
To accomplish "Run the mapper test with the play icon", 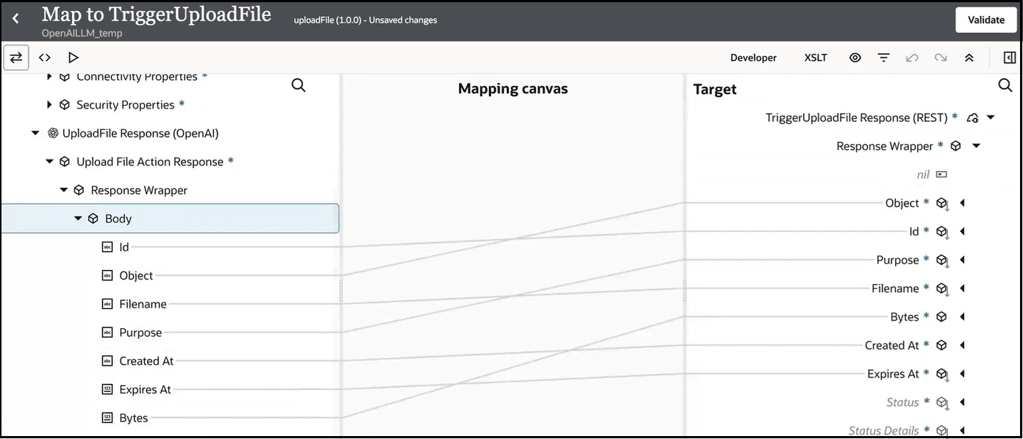I will pos(72,57).
